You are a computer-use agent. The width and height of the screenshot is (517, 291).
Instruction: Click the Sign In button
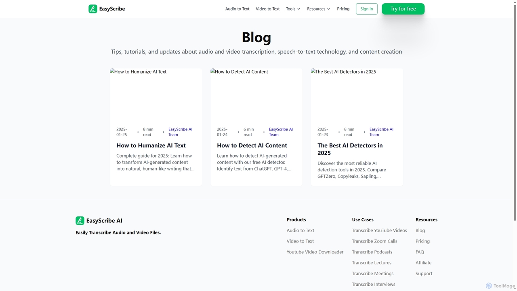point(367,9)
